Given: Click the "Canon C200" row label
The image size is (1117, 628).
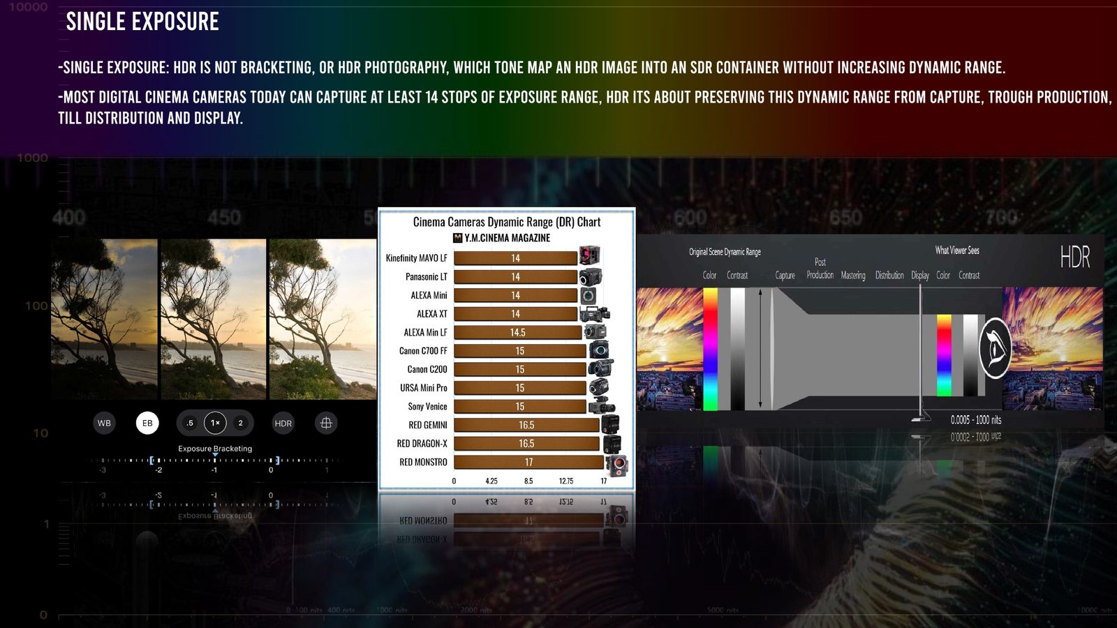Looking at the screenshot, I should (x=427, y=369).
